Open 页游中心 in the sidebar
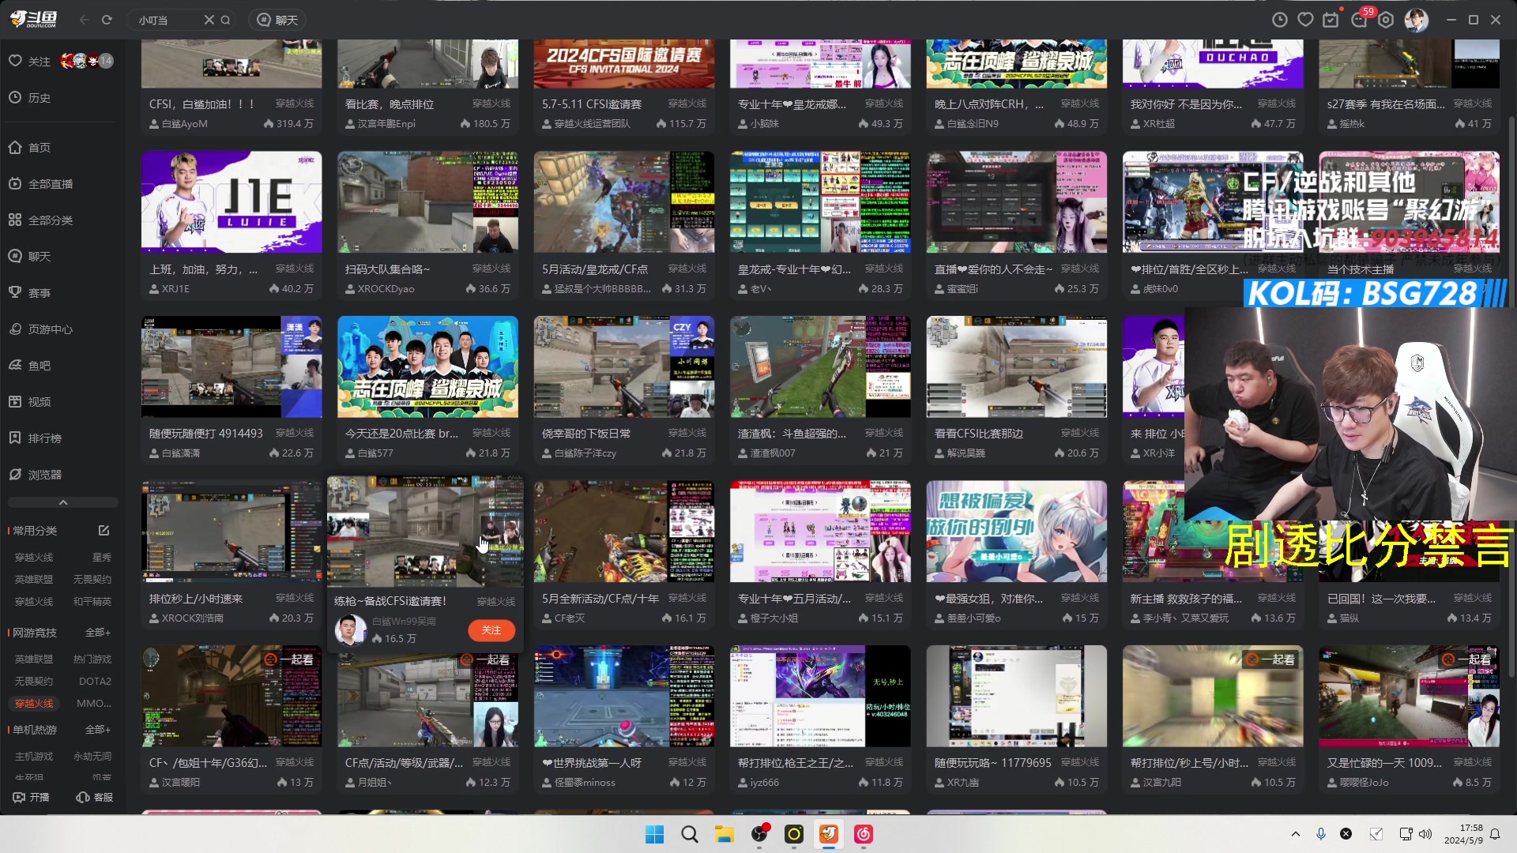 (x=40, y=329)
